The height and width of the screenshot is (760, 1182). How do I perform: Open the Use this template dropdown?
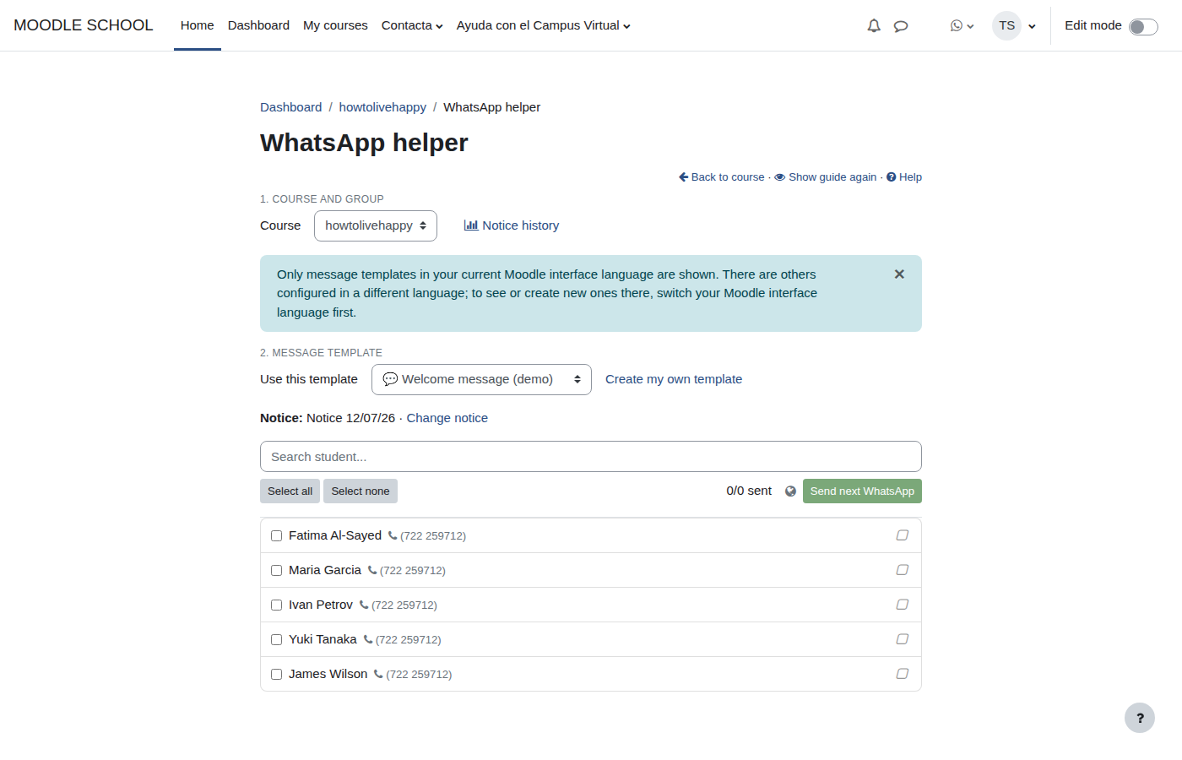tap(481, 379)
